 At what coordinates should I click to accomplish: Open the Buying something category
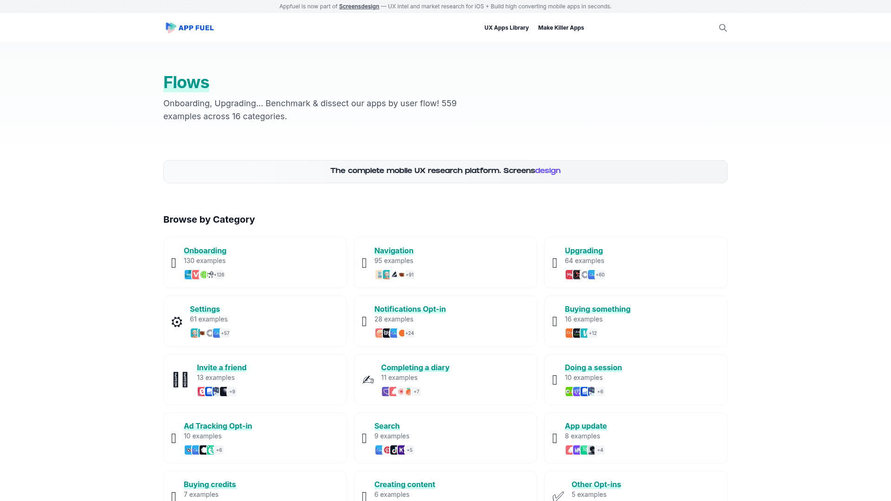(x=597, y=309)
